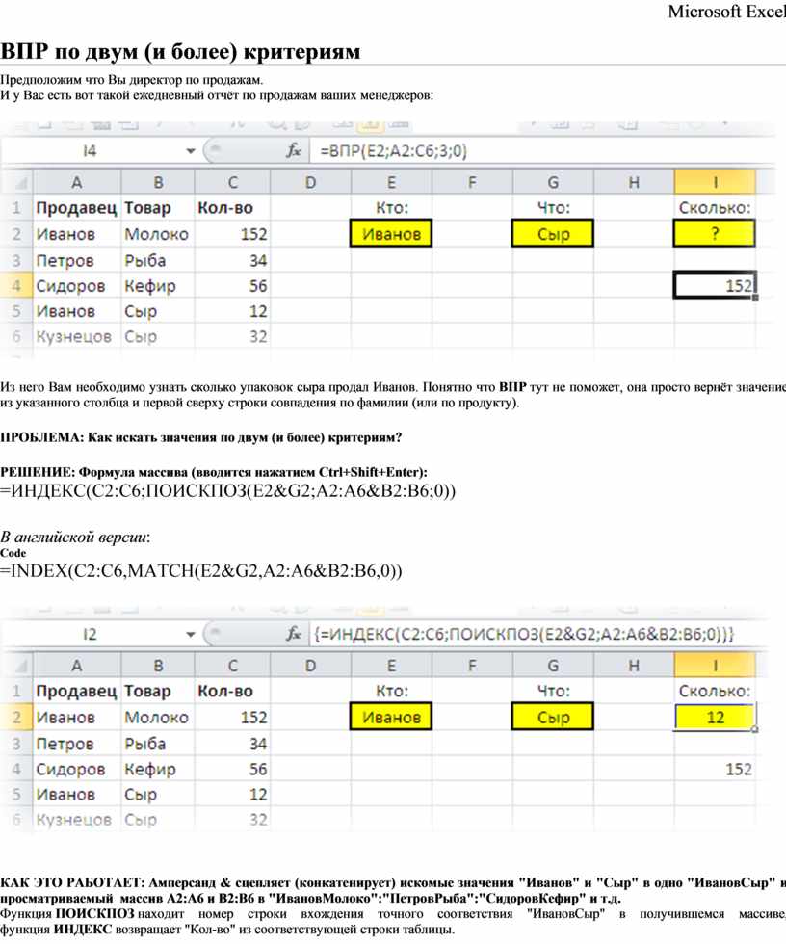Select the yellow Сыр cell in the ИНДЕКС sheet
This screenshot has width=786, height=944.
[553, 717]
